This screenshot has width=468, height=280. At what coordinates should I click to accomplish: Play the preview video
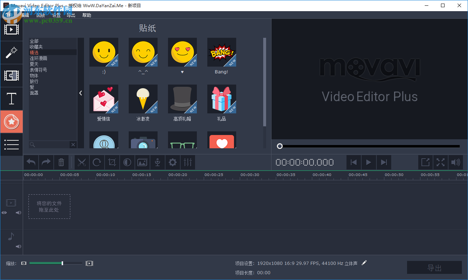click(x=368, y=162)
